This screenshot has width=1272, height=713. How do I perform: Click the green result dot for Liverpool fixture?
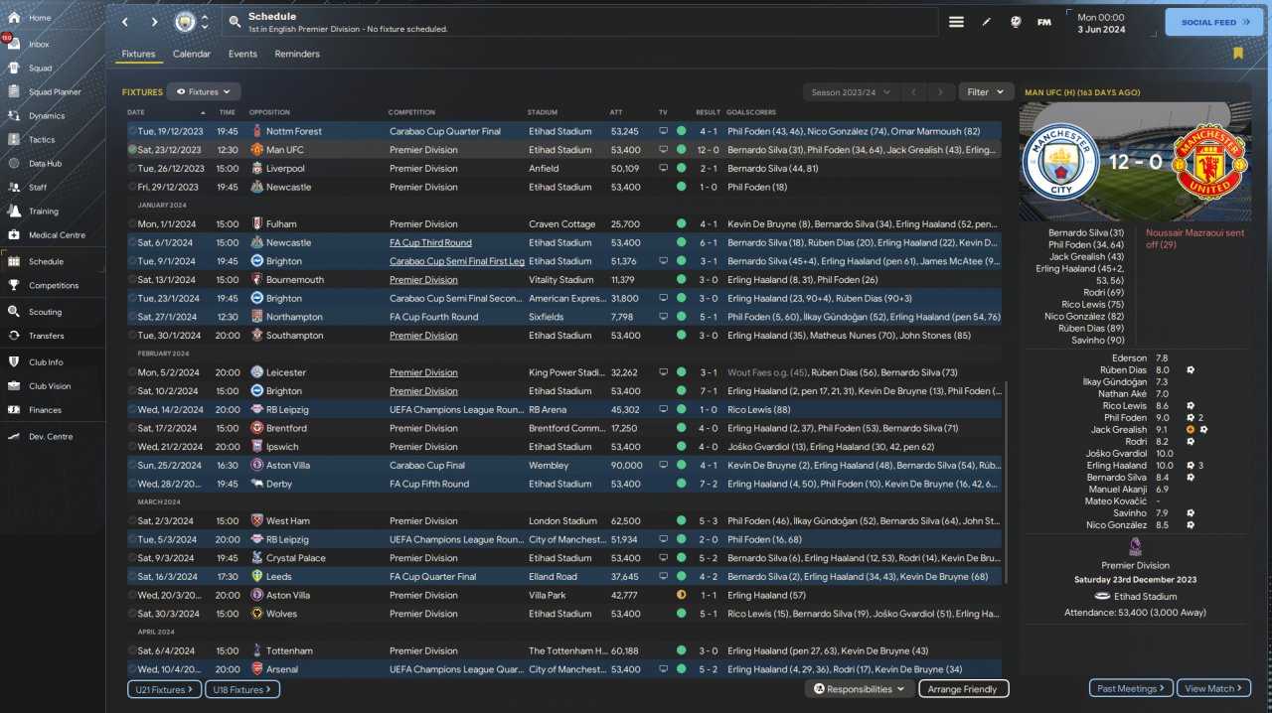(682, 168)
